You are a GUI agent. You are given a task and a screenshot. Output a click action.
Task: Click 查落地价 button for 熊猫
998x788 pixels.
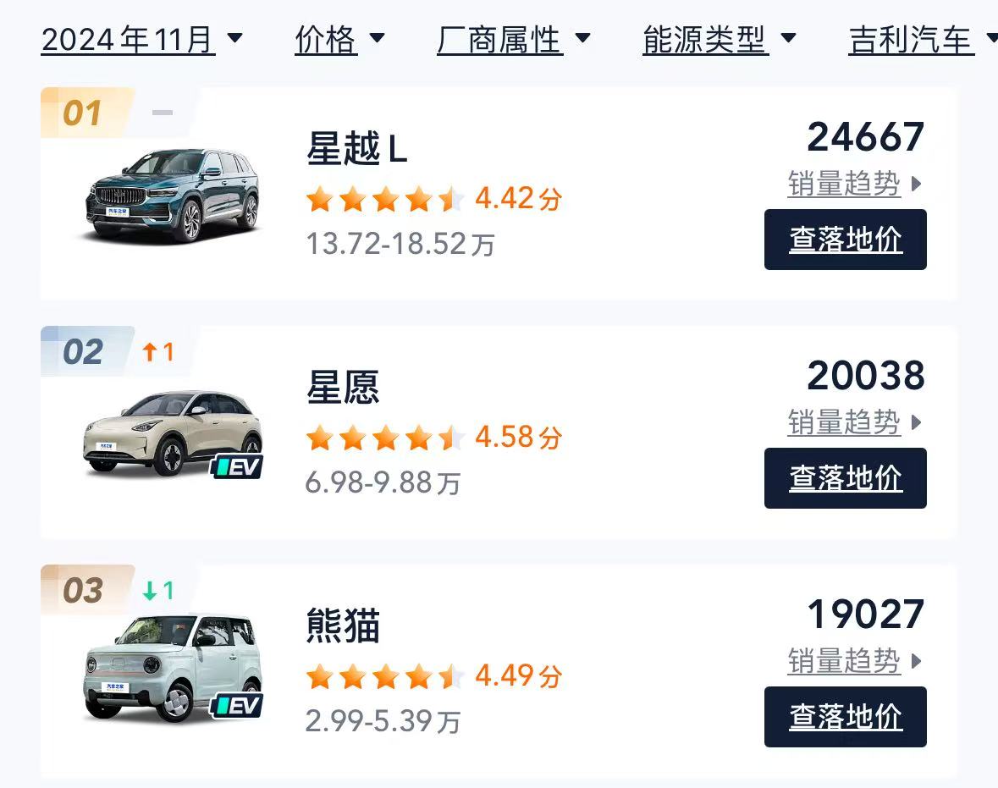click(846, 717)
